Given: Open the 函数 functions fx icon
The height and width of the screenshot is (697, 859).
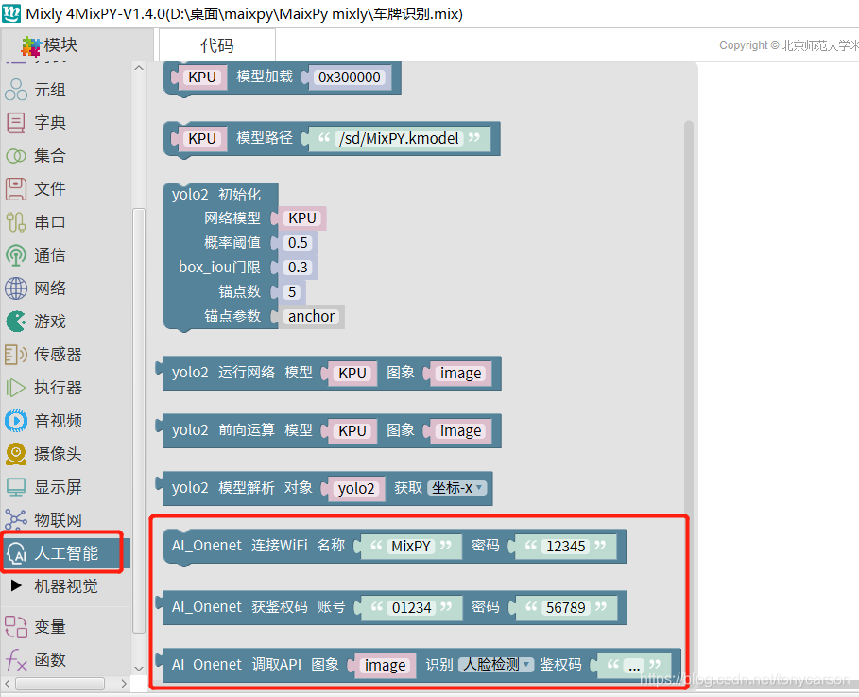Looking at the screenshot, I should [x=16, y=660].
